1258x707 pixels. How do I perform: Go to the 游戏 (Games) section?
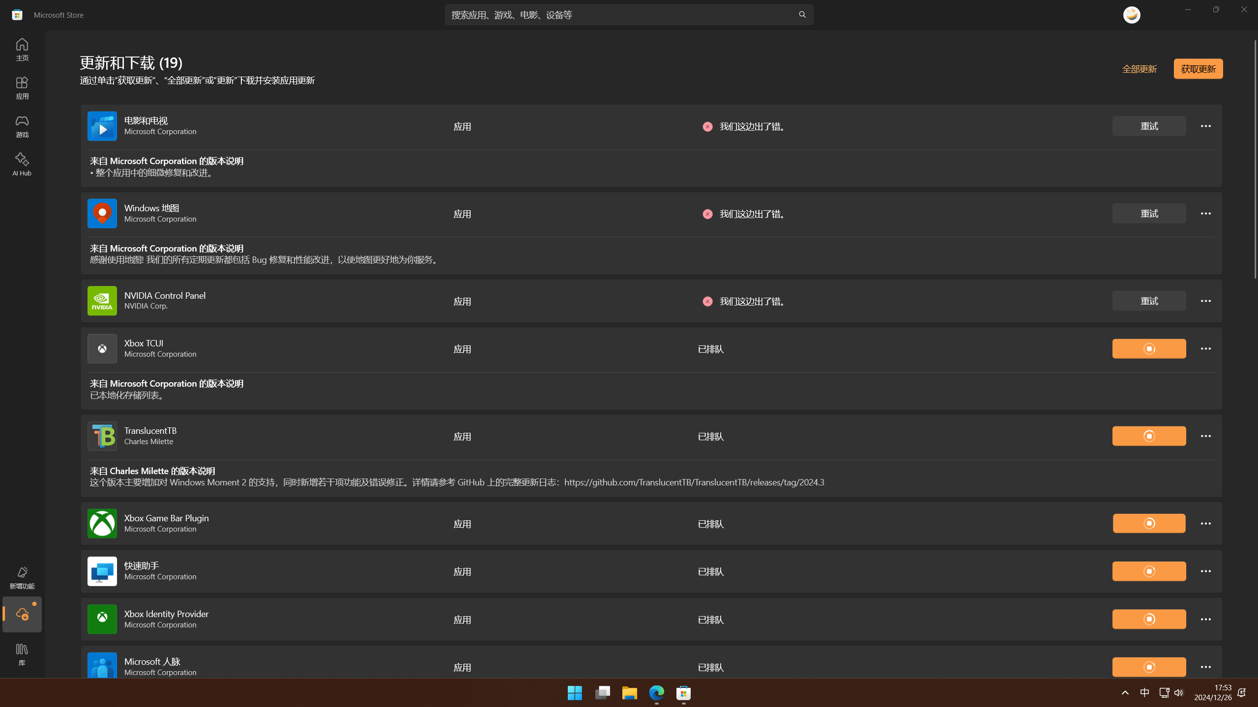point(22,126)
